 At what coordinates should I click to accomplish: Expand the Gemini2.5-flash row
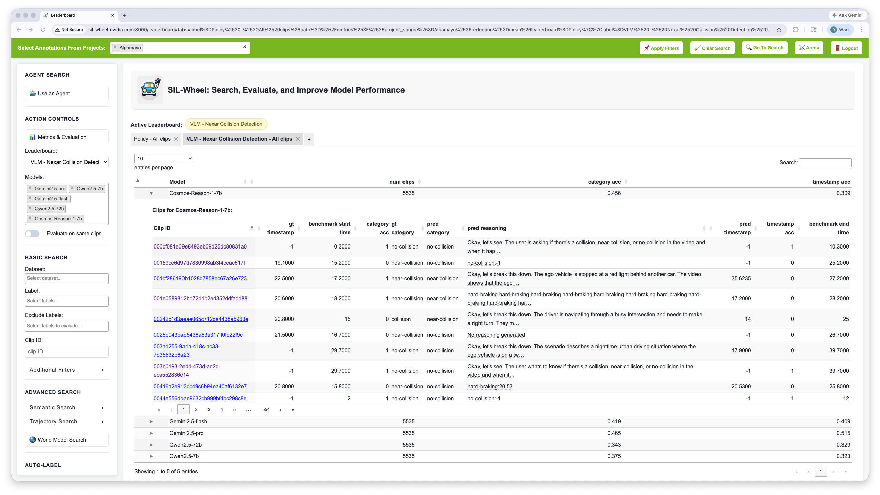coord(151,422)
